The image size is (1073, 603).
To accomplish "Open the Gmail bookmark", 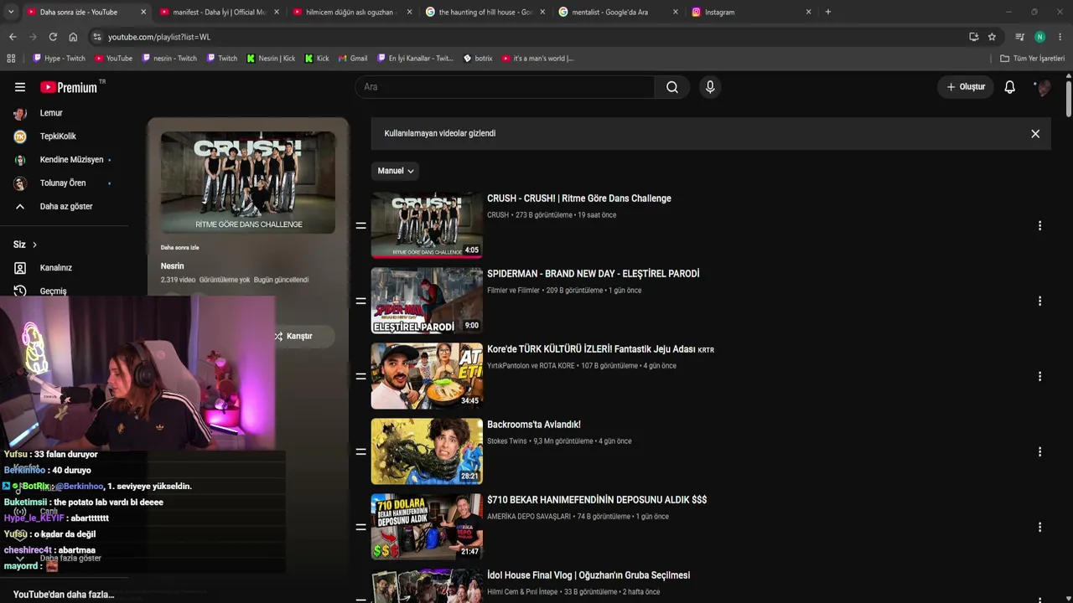I will coord(353,59).
